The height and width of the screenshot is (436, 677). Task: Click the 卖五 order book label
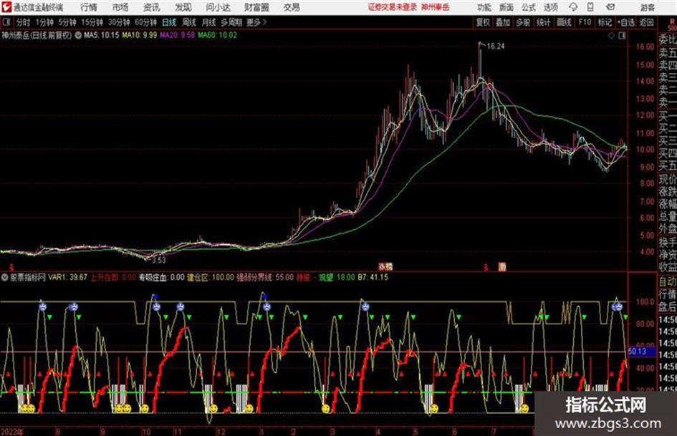pos(668,53)
